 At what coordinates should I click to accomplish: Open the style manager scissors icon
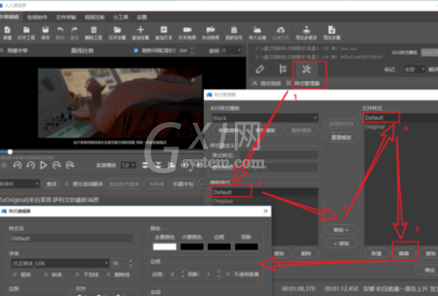point(307,70)
